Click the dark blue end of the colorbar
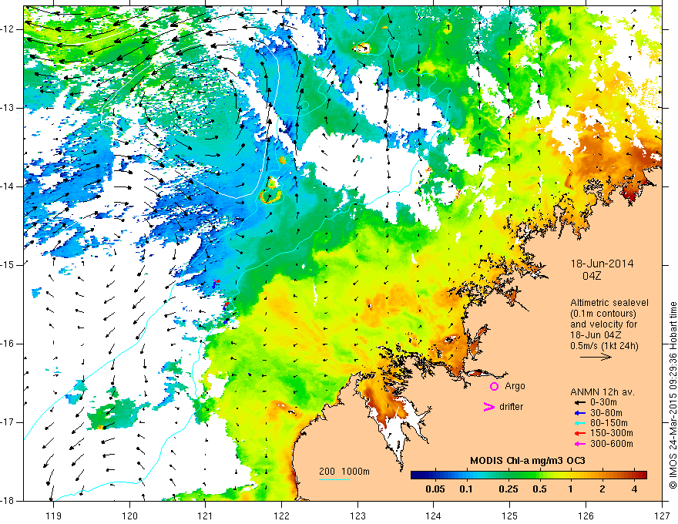The width and height of the screenshot is (678, 524). pyautogui.click(x=416, y=475)
